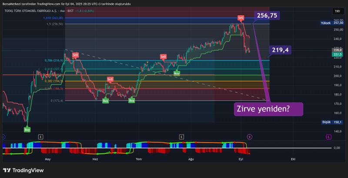This screenshot has width=348, height=178.
Task: Click the Ağu label on time axis
Action: point(191,159)
